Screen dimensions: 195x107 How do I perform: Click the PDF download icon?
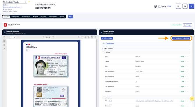click(x=89, y=37)
